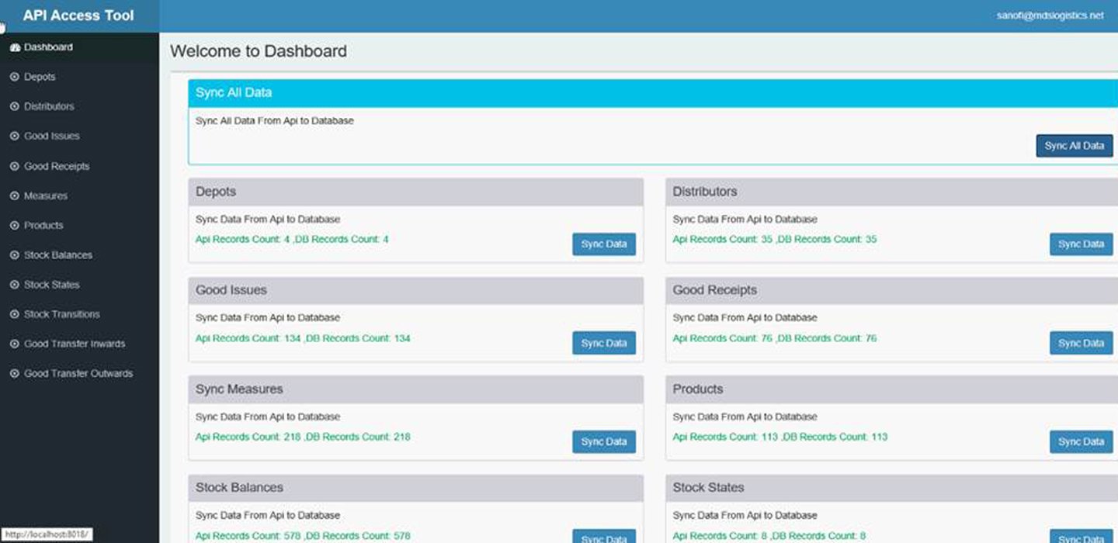Click the icon next to Good Issues

click(x=14, y=136)
